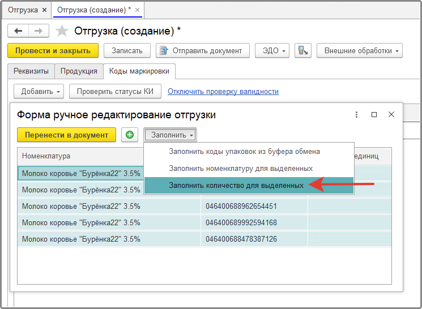Open the three-dot menu of the form dialog
This screenshot has height=309, width=422.
356,114
